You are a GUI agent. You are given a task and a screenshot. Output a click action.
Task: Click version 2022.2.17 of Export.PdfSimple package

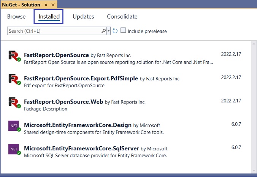(231, 77)
